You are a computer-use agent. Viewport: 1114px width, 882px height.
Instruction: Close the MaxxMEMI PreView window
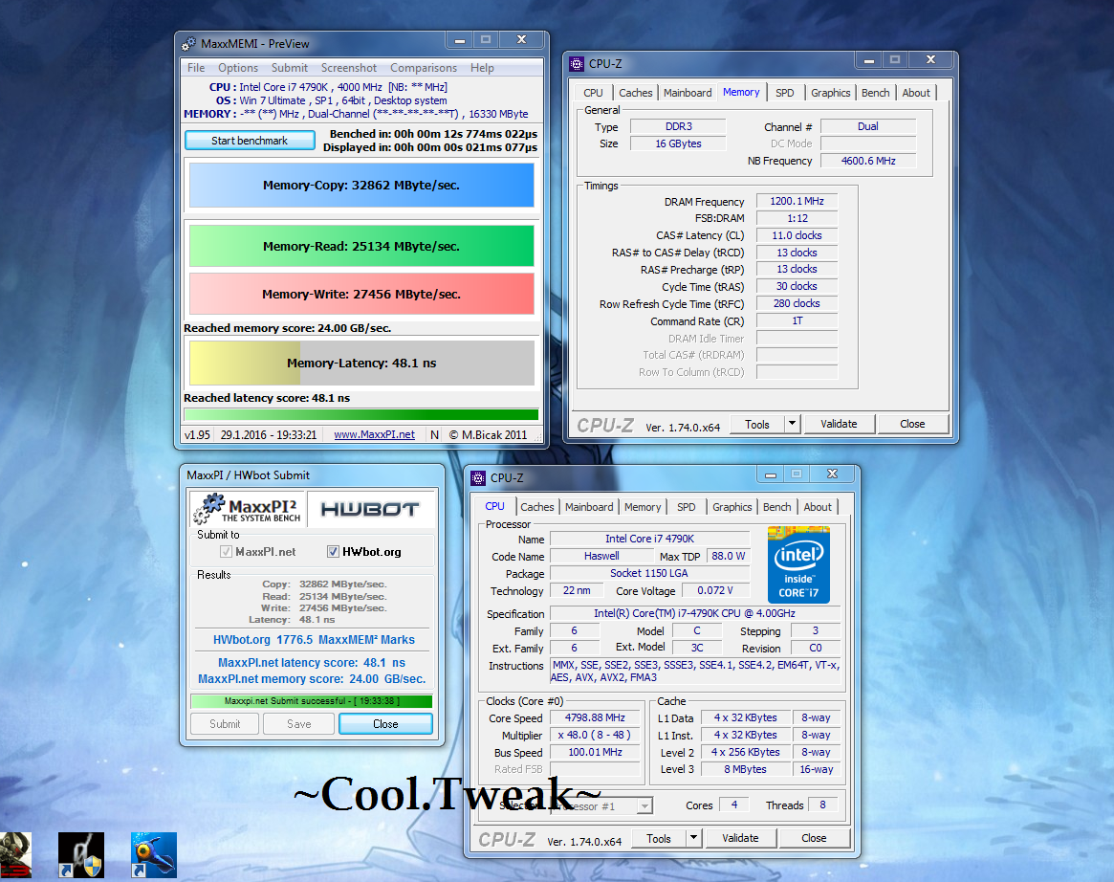pos(521,40)
